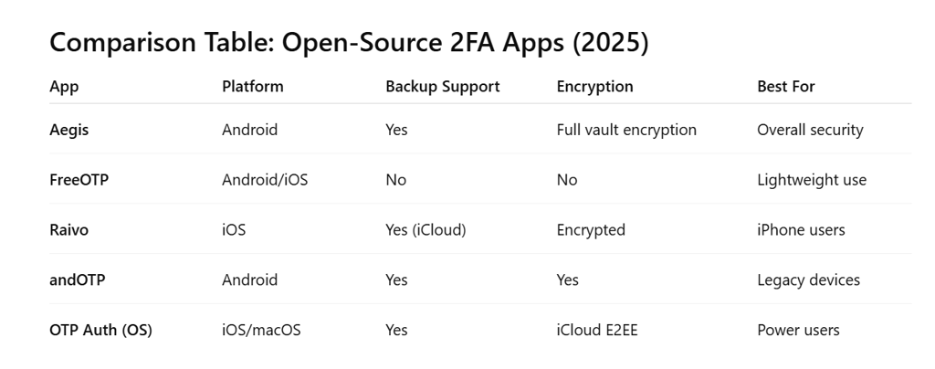Select the Aegis app name cell
The height and width of the screenshot is (369, 935).
tap(69, 130)
